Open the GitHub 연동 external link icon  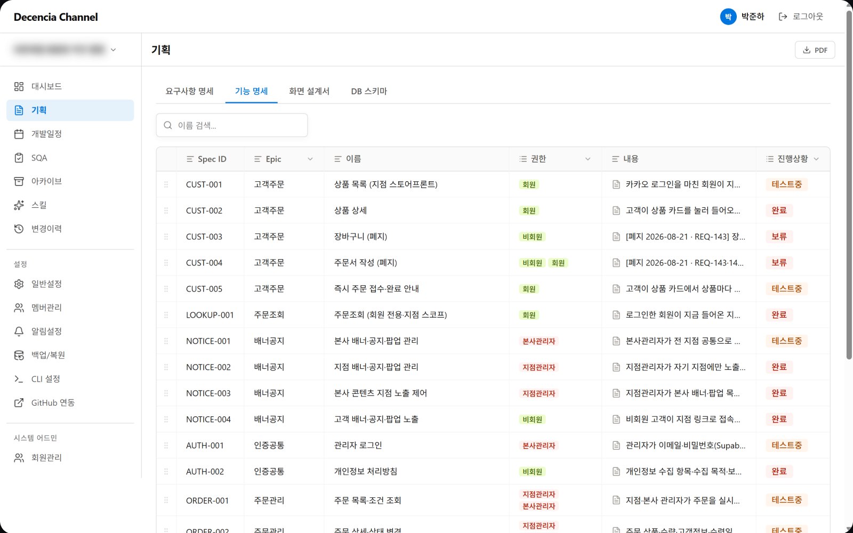tap(19, 403)
